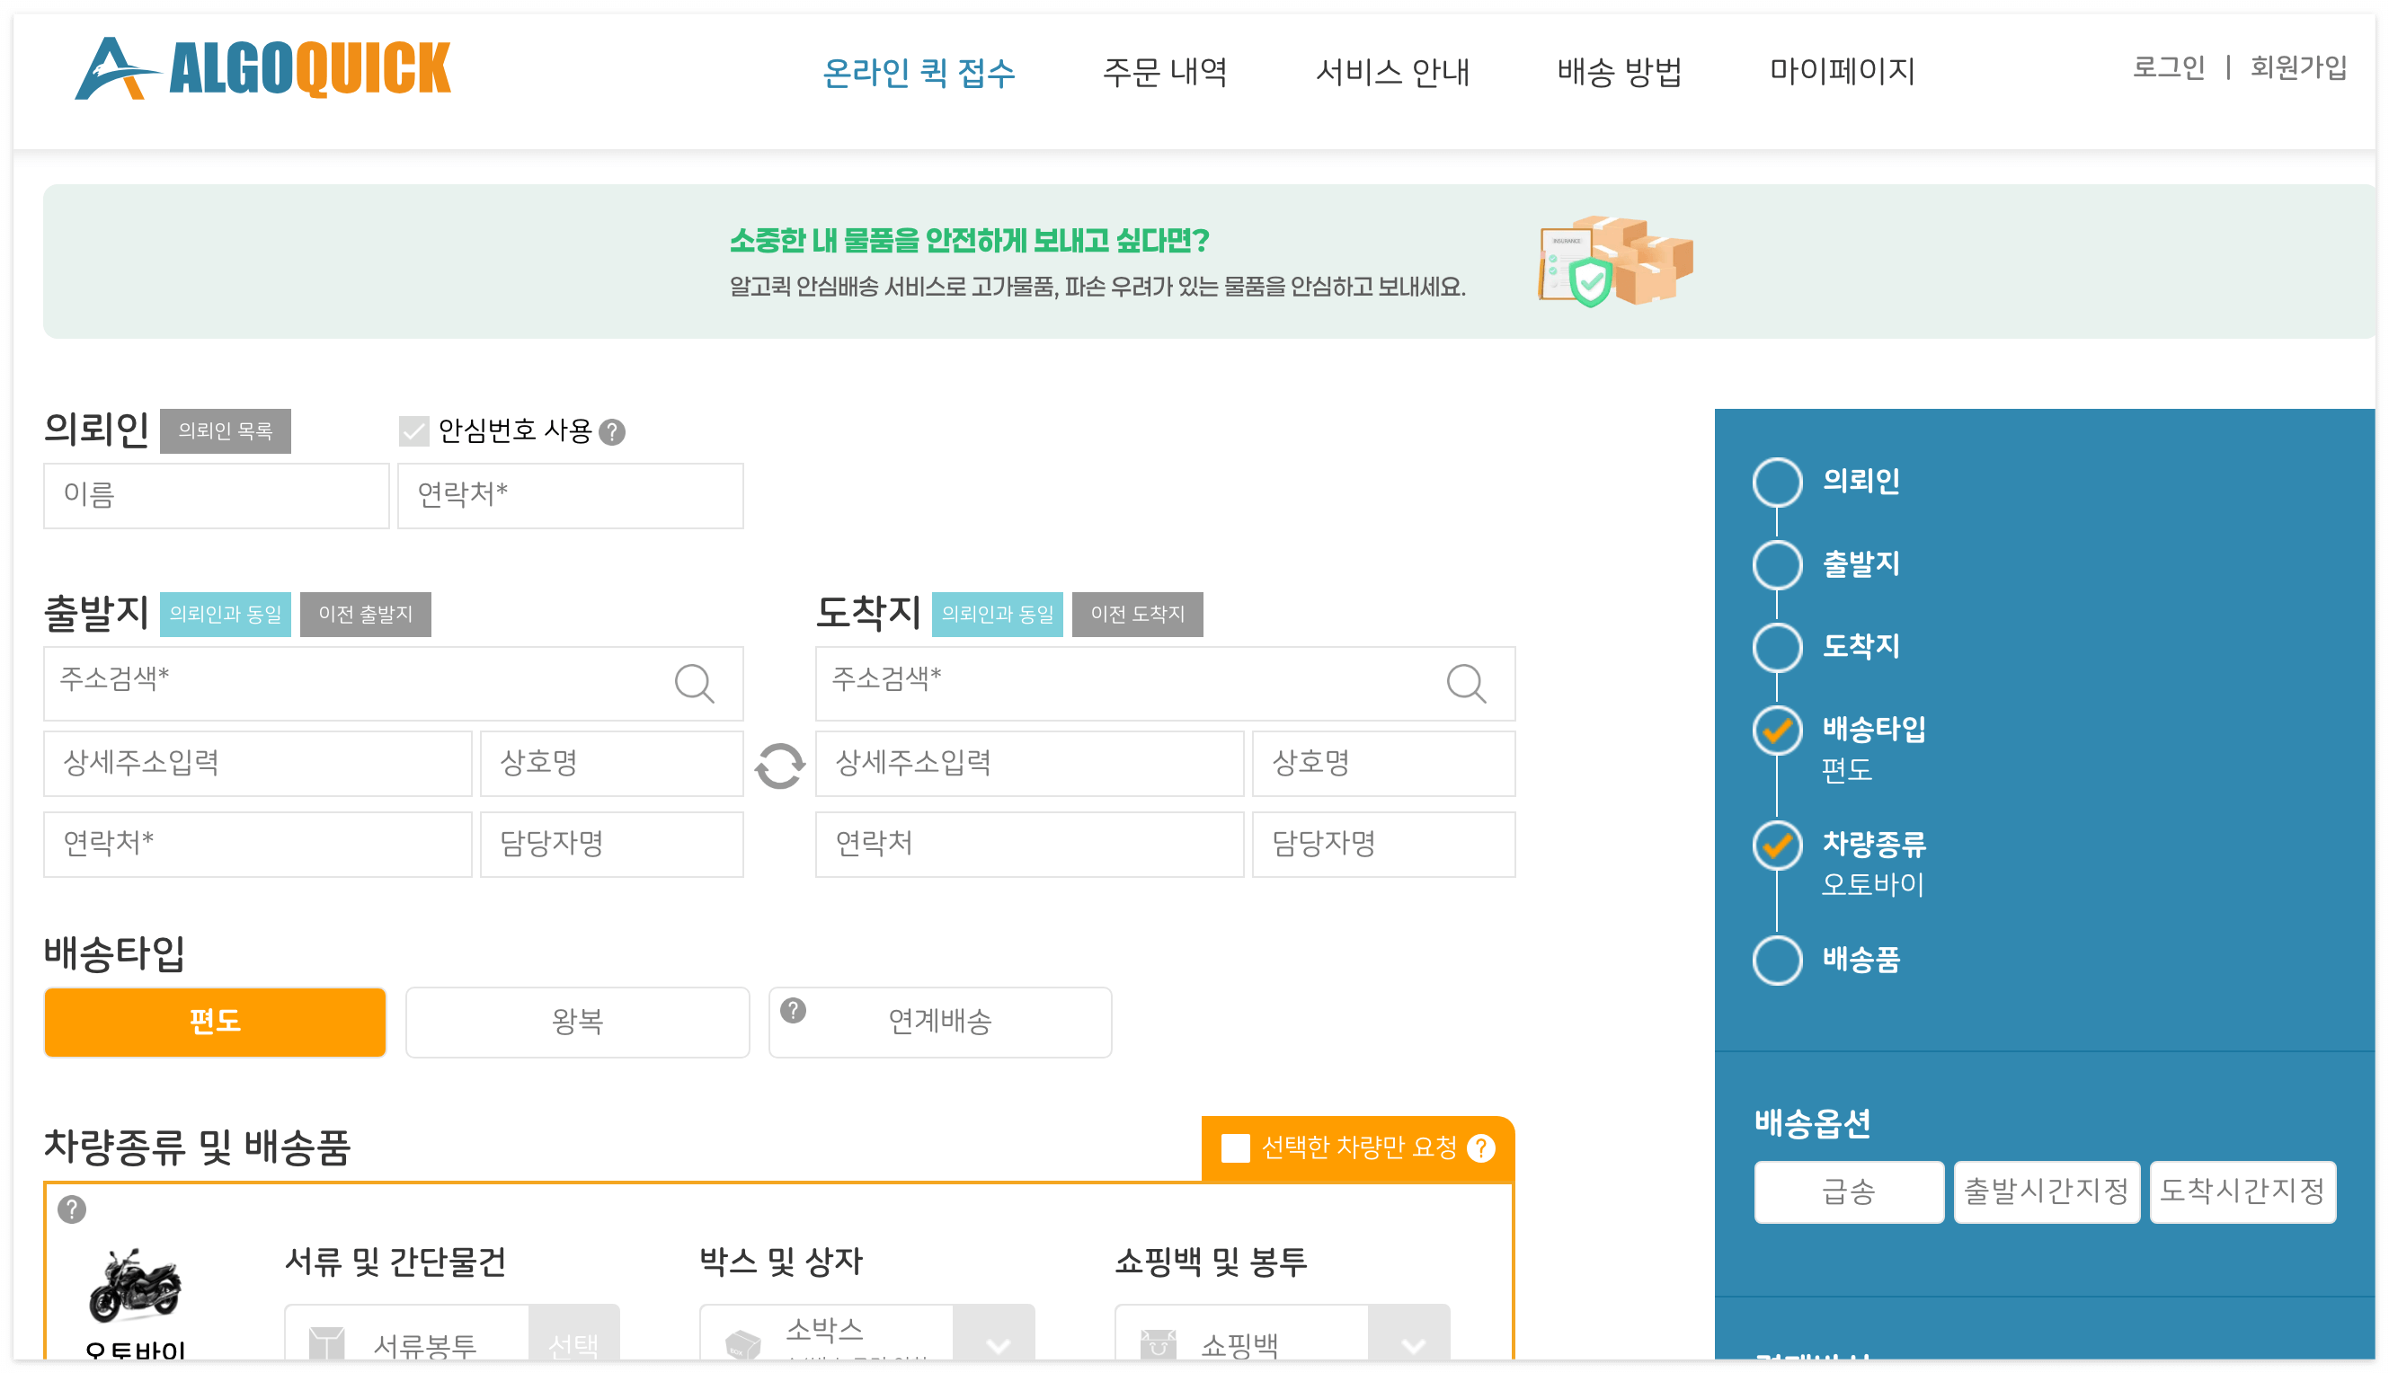
Task: Focus the 출발지 연락처 field
Action: pos(257,844)
